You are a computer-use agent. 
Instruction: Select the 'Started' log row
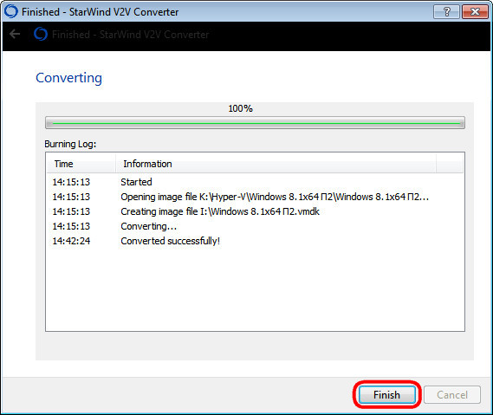pyautogui.click(x=255, y=182)
